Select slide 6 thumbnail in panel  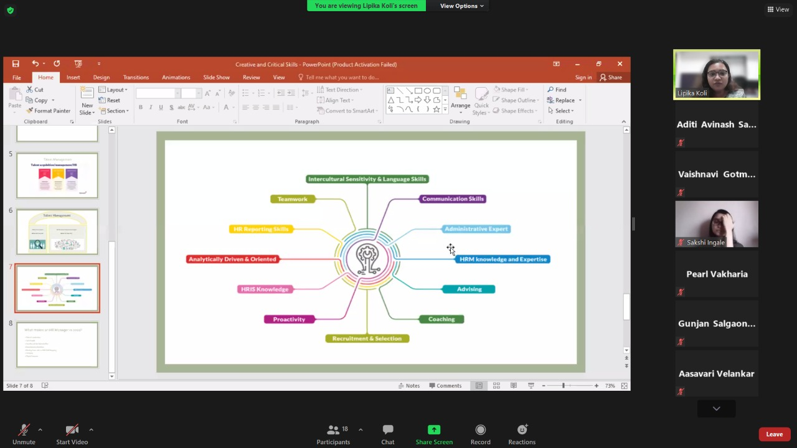(57, 231)
